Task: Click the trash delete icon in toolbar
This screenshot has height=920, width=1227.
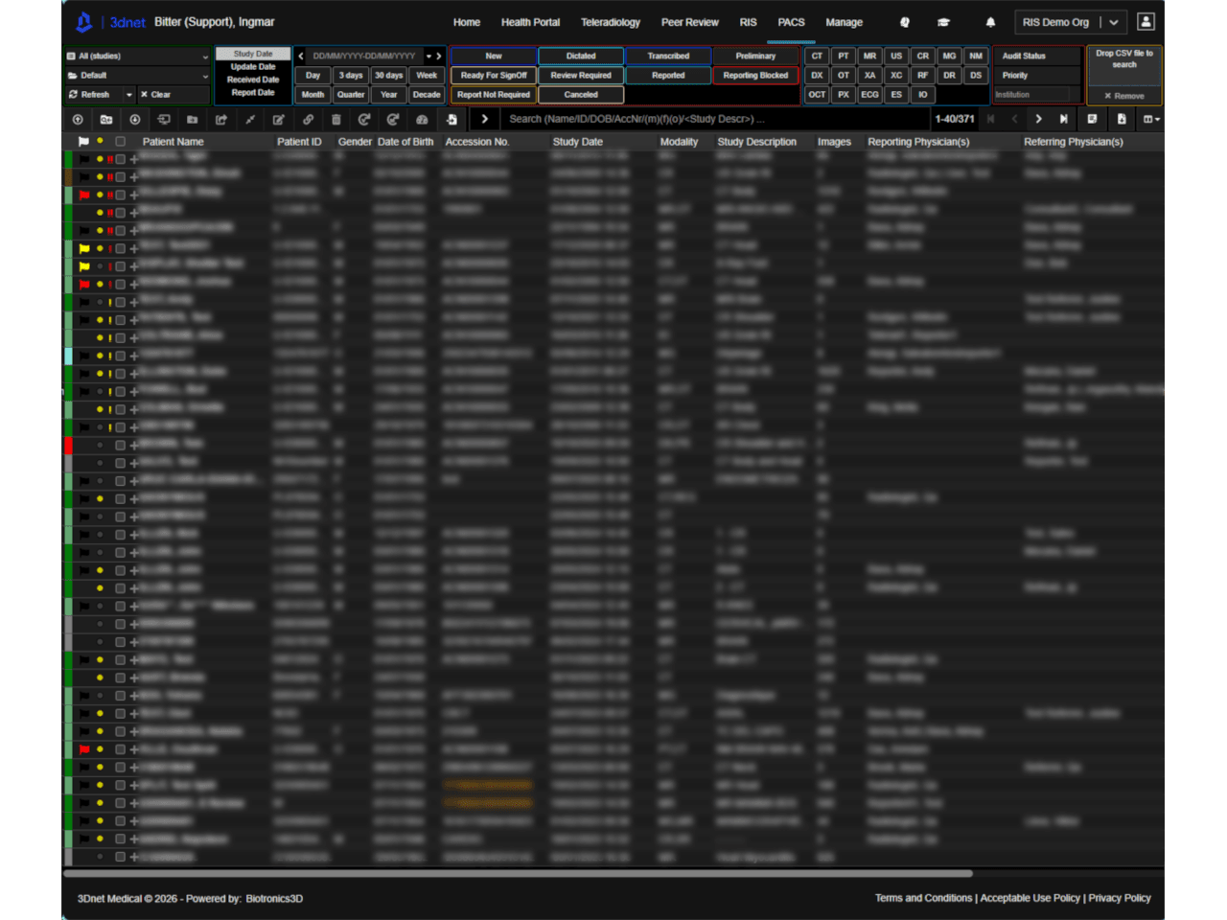Action: (x=336, y=120)
